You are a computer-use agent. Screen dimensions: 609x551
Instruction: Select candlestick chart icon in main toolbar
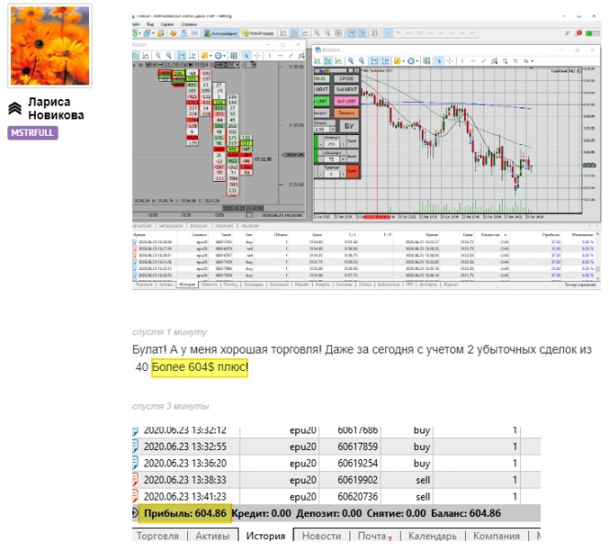294,33
